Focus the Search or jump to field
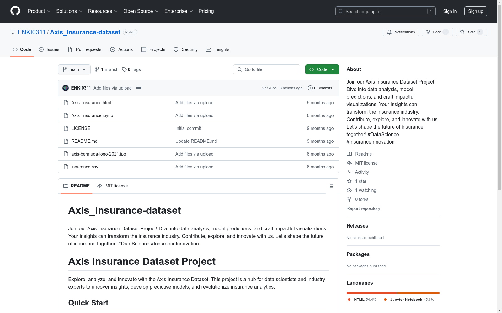Viewport: 502px width, 313px height. point(385,11)
